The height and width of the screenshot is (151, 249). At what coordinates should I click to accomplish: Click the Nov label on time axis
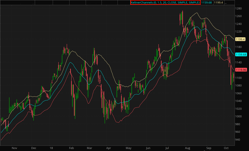14,148
